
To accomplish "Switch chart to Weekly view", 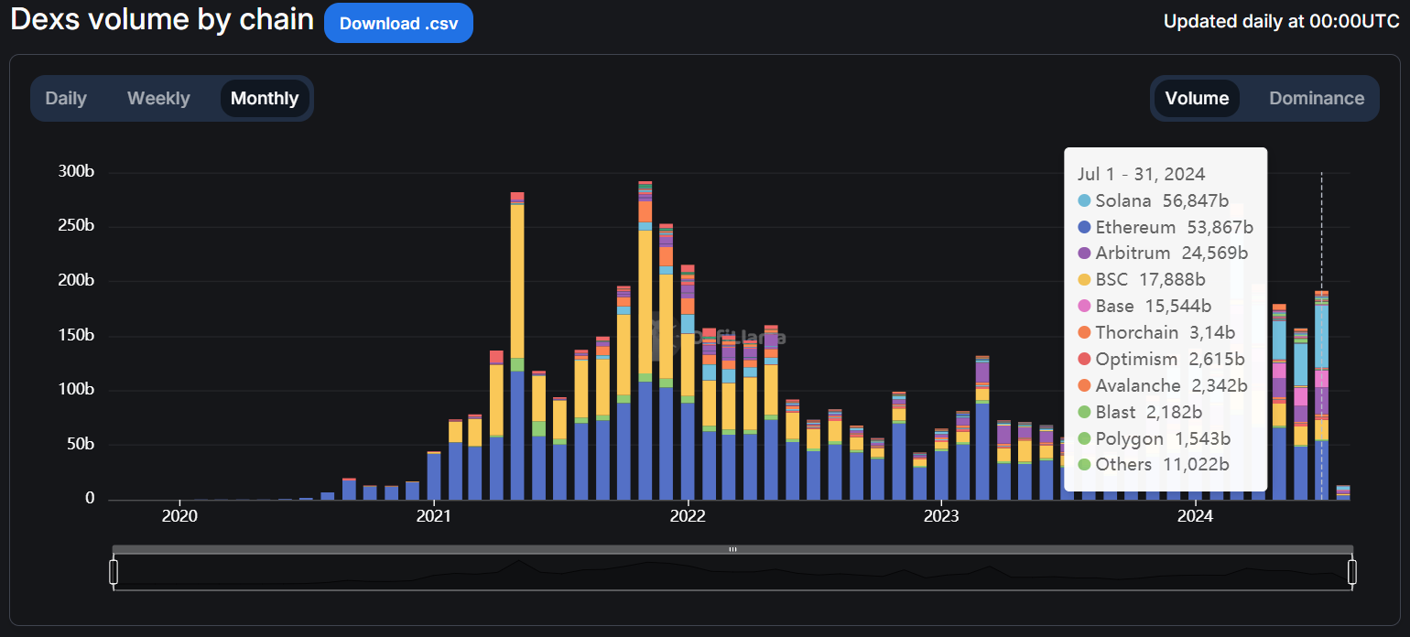I will (x=158, y=98).
